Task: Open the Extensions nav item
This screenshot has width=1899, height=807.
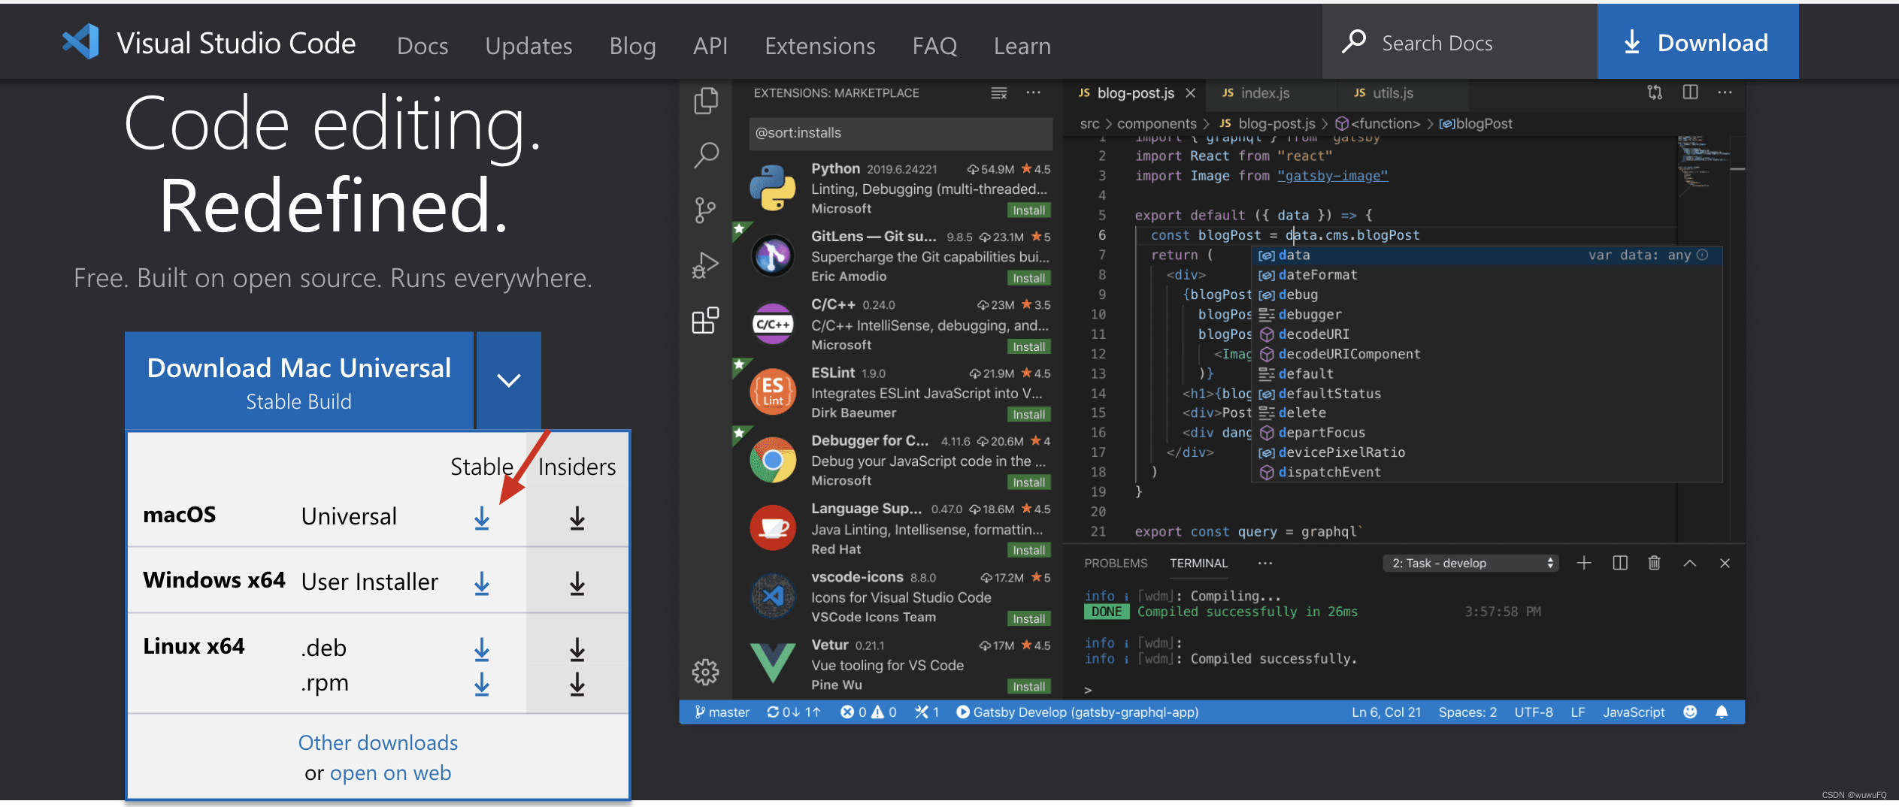Action: pos(819,46)
